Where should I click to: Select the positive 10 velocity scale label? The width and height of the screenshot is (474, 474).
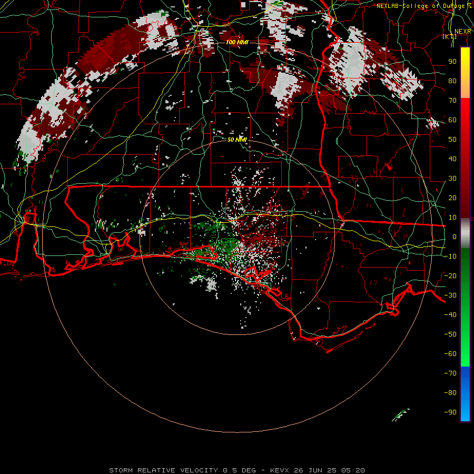(452, 218)
